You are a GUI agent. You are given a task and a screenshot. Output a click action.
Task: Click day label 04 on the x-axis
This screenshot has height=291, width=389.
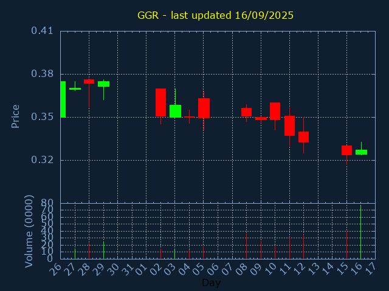coord(184,269)
